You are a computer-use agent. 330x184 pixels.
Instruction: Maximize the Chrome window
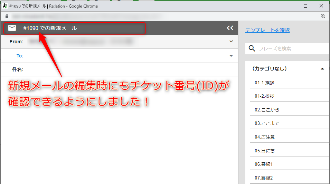[x=305, y=6]
